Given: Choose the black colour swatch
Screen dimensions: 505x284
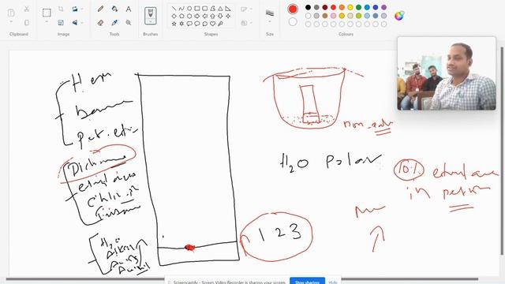Looking at the screenshot, I should click(x=309, y=7).
